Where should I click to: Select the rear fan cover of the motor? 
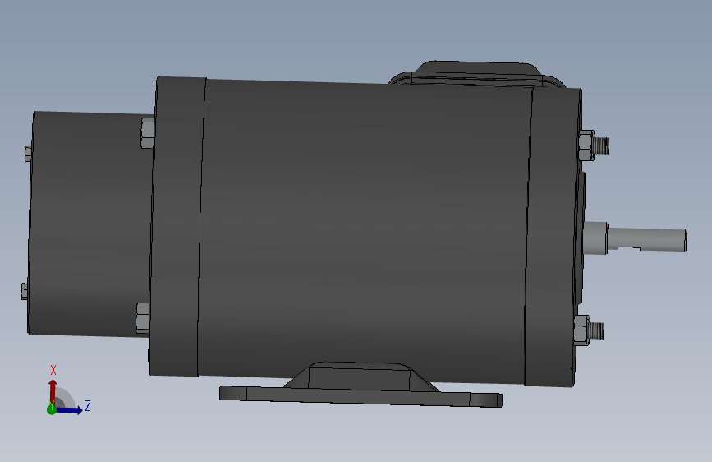click(x=90, y=224)
